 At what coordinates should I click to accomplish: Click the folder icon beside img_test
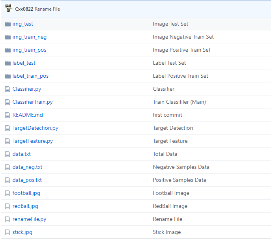pyautogui.click(x=7, y=24)
